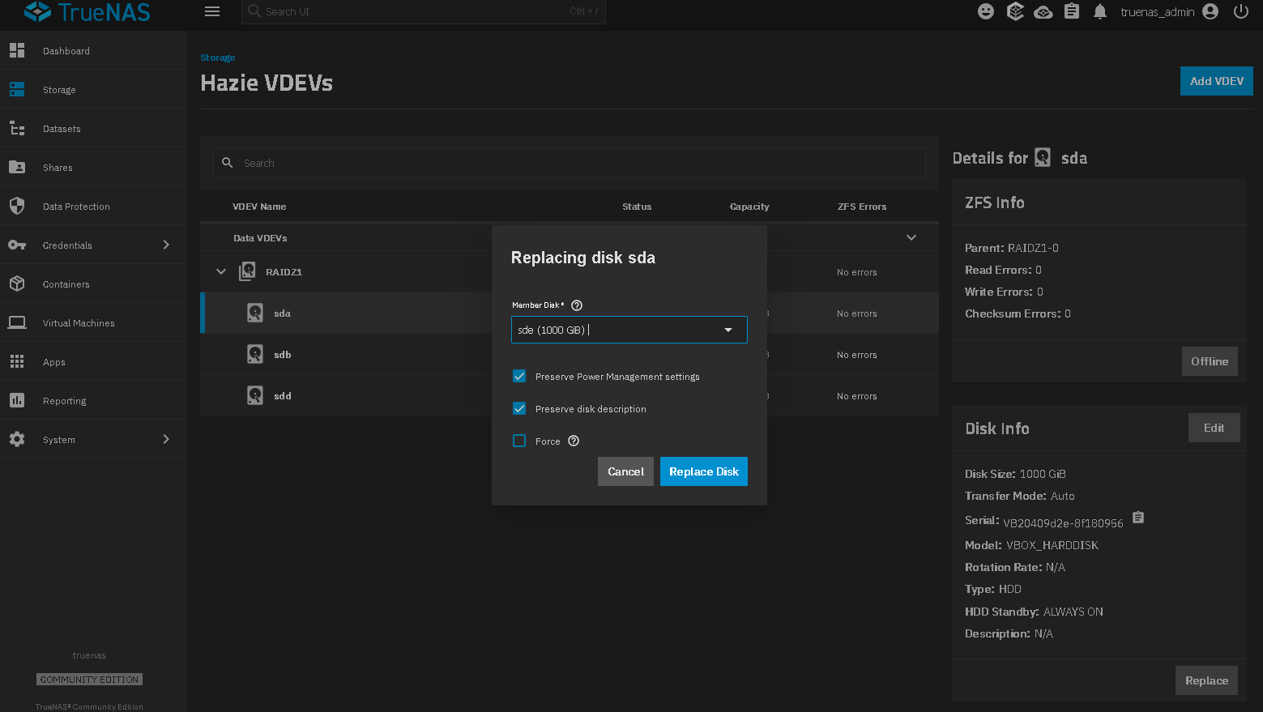
Task: Toggle the hamburger sidebar menu
Action: [x=212, y=11]
